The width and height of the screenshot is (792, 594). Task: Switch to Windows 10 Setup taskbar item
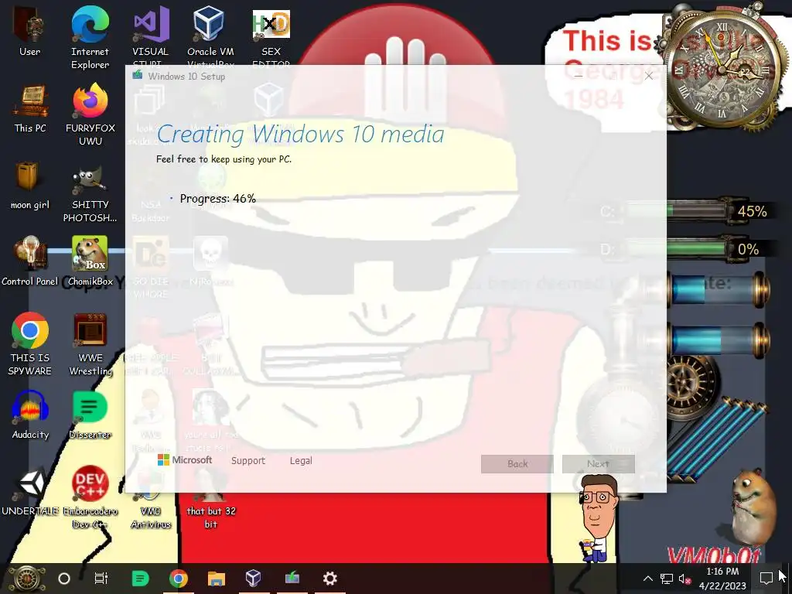click(292, 579)
